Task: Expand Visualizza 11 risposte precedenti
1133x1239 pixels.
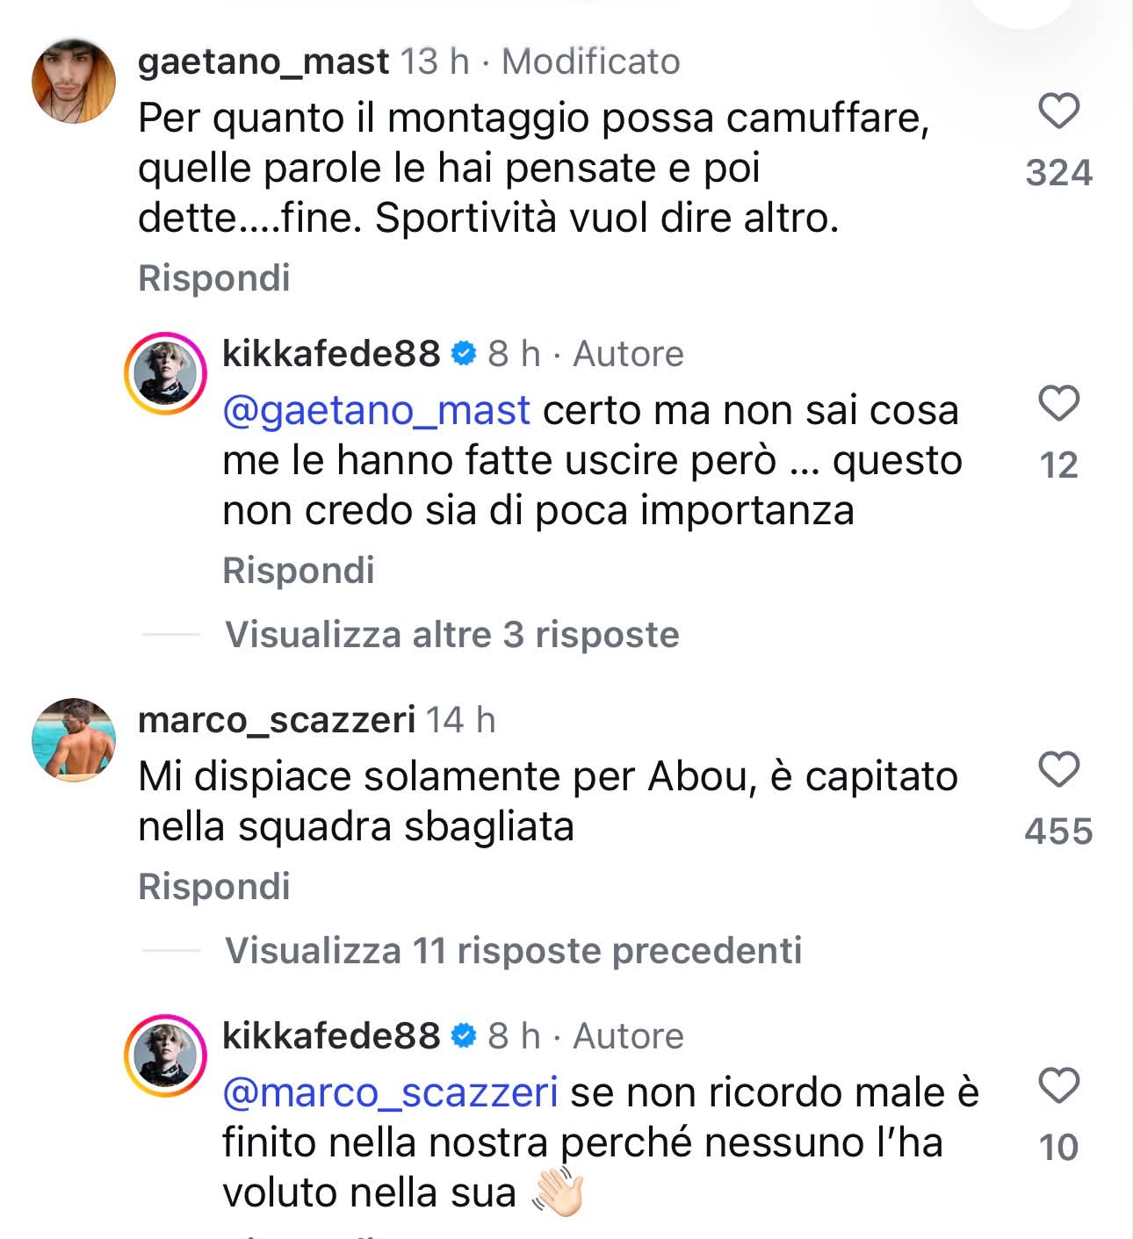Action: point(514,950)
